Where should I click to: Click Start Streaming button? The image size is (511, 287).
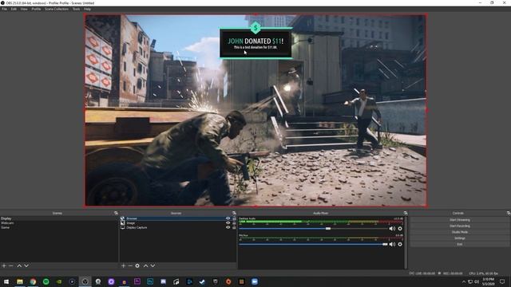460,220
